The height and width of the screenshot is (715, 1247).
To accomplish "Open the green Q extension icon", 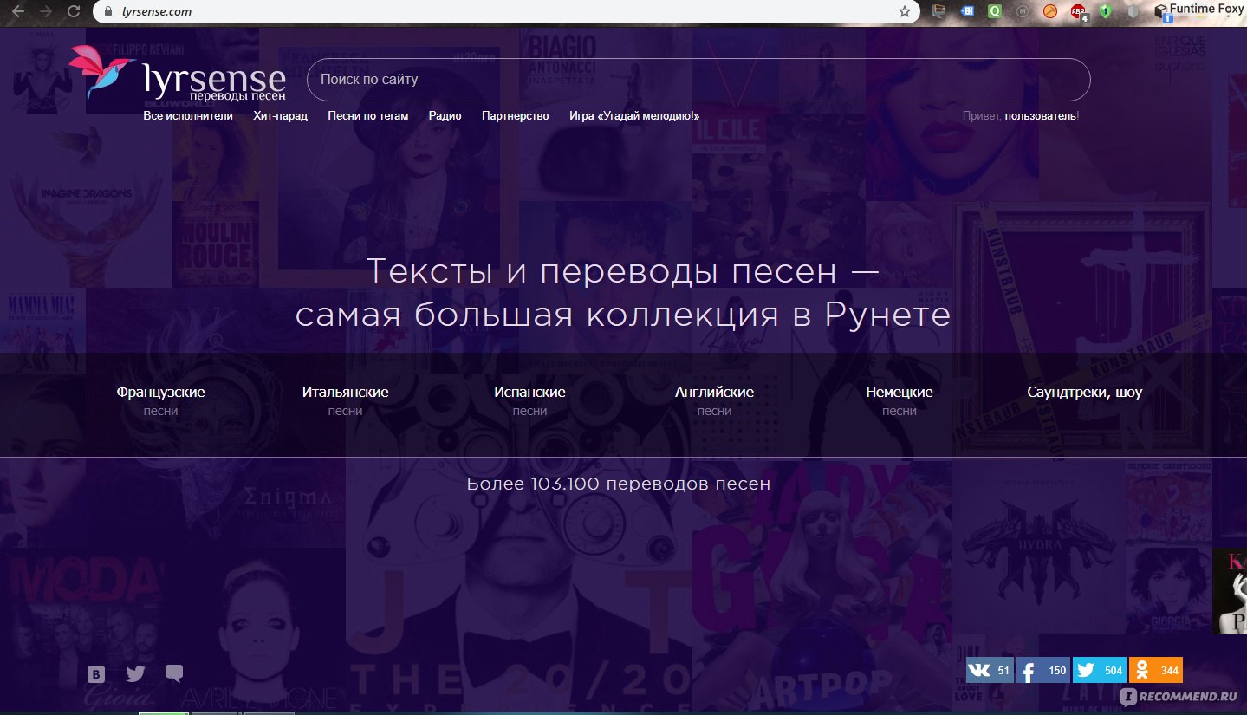I will 995,12.
